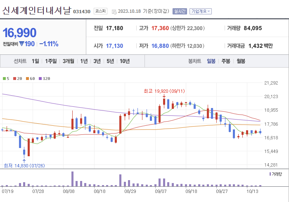Select the 1일 line chart tab
289x202 pixels.
click(x=36, y=61)
